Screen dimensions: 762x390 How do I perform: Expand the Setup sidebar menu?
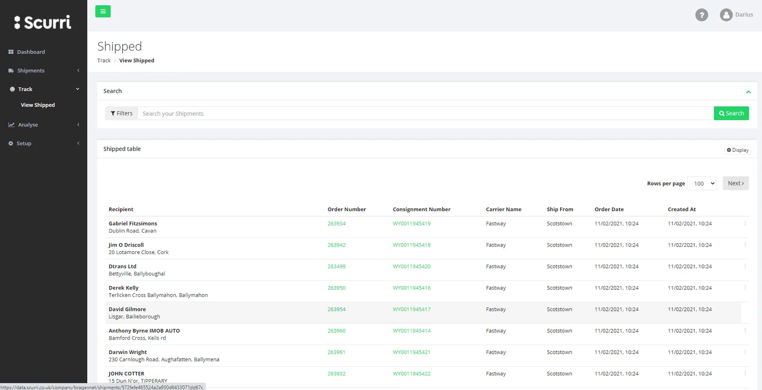(78, 144)
